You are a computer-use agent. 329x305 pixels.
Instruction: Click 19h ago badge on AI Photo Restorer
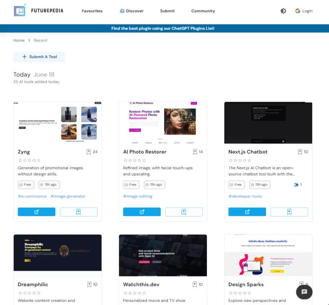pyautogui.click(x=155, y=185)
